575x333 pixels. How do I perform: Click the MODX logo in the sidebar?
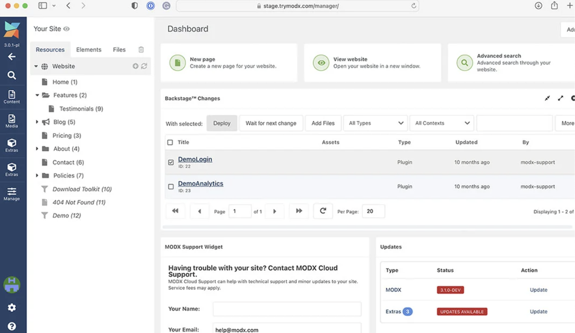(x=12, y=30)
